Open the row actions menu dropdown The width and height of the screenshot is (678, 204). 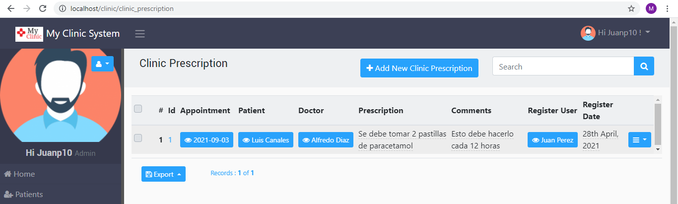[x=639, y=139]
